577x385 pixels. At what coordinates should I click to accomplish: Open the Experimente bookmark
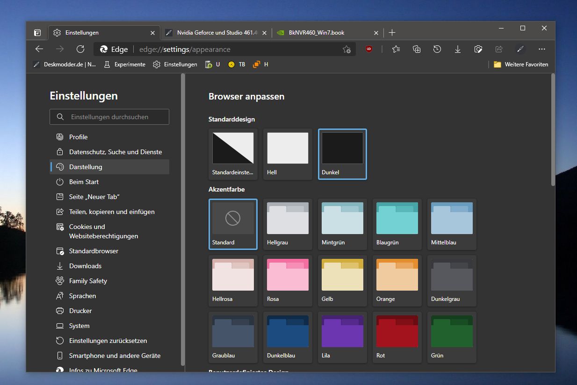click(124, 64)
